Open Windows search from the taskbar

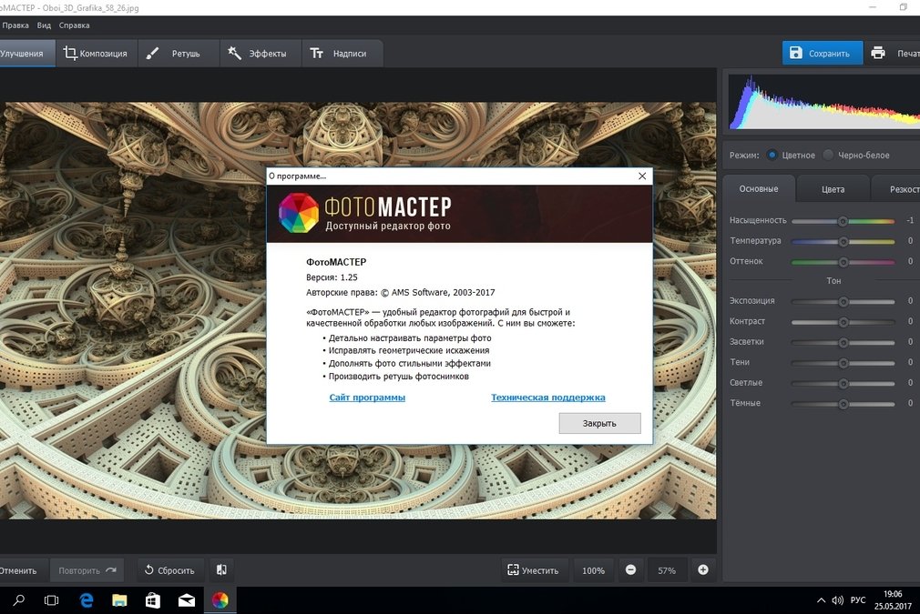click(x=19, y=600)
